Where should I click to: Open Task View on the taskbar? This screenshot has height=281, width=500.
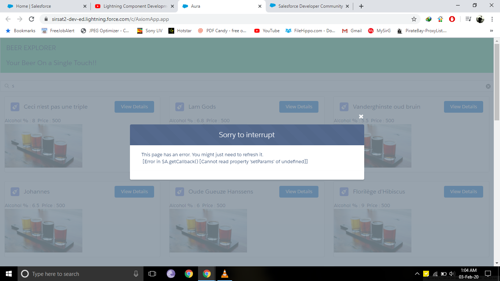(x=152, y=274)
